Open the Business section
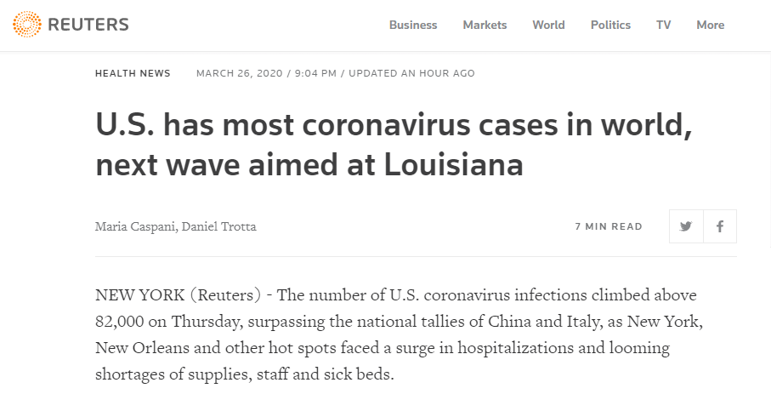 413,25
